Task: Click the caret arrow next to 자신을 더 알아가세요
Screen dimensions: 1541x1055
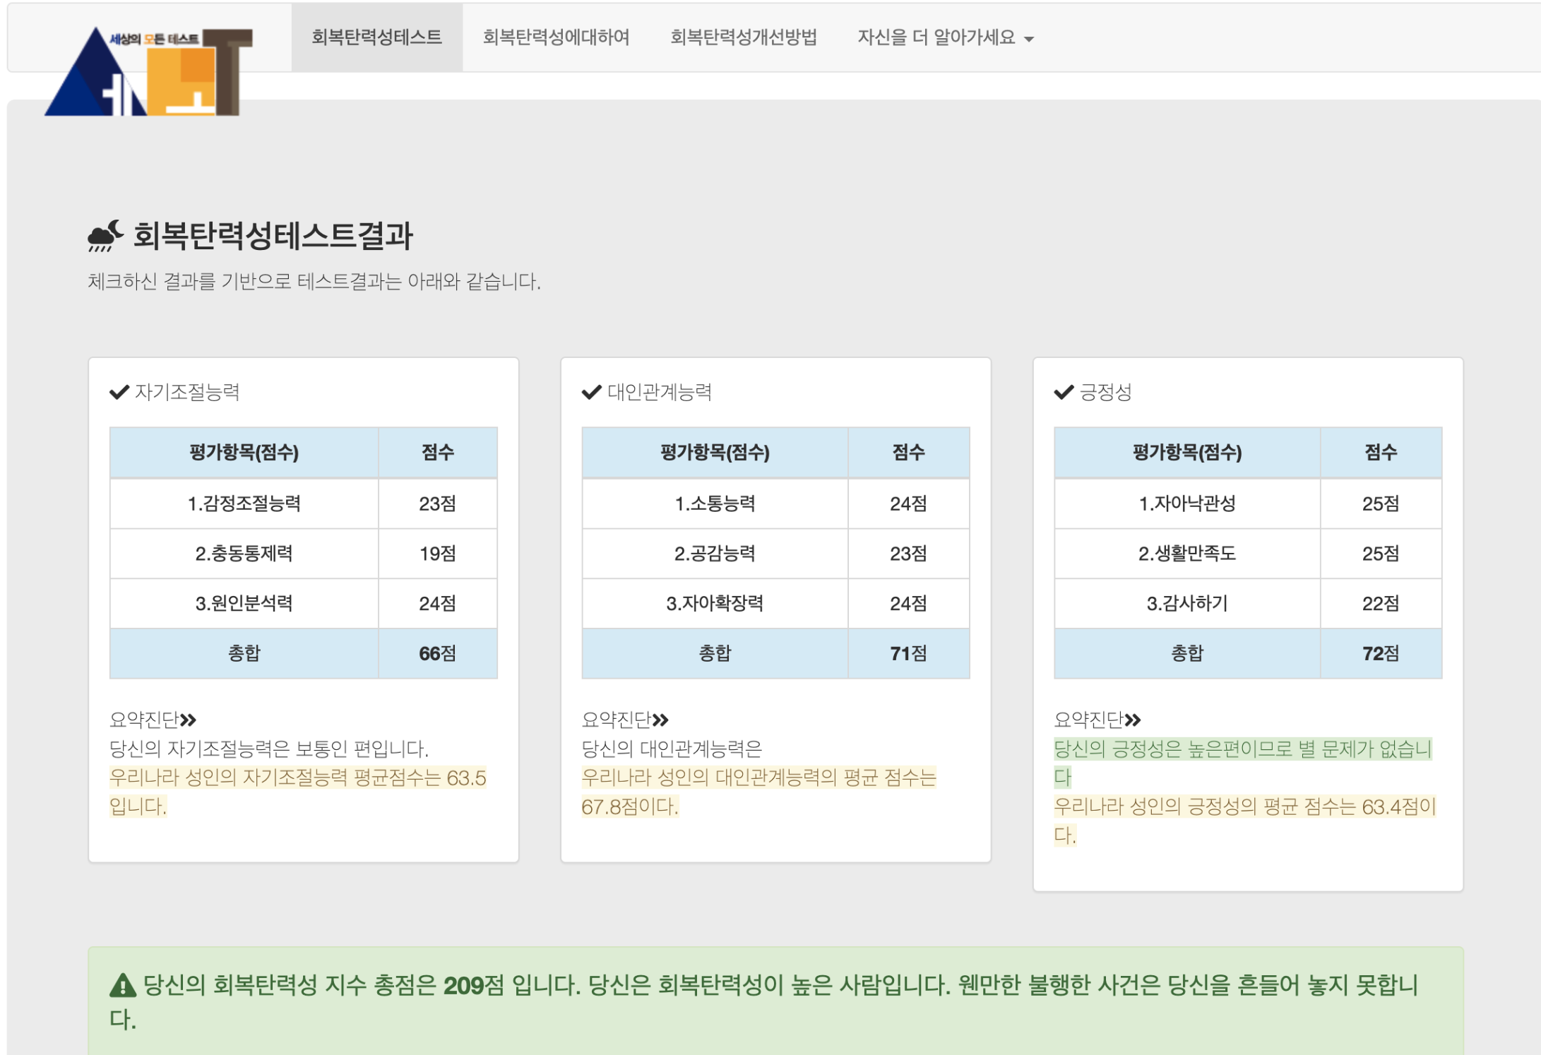Action: tap(1029, 40)
